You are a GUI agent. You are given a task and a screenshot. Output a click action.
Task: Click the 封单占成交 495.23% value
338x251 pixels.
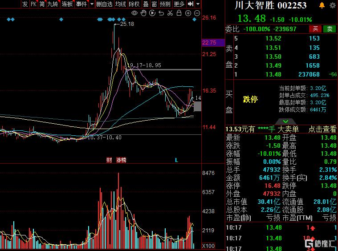(319, 95)
